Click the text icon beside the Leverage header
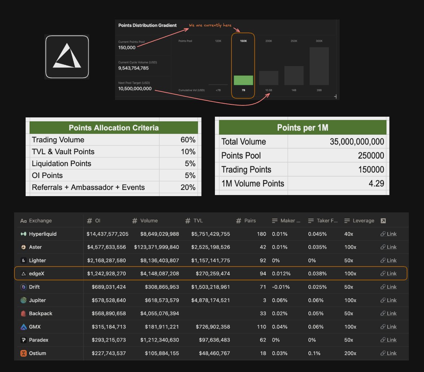This screenshot has height=372, width=424. pyautogui.click(x=347, y=221)
